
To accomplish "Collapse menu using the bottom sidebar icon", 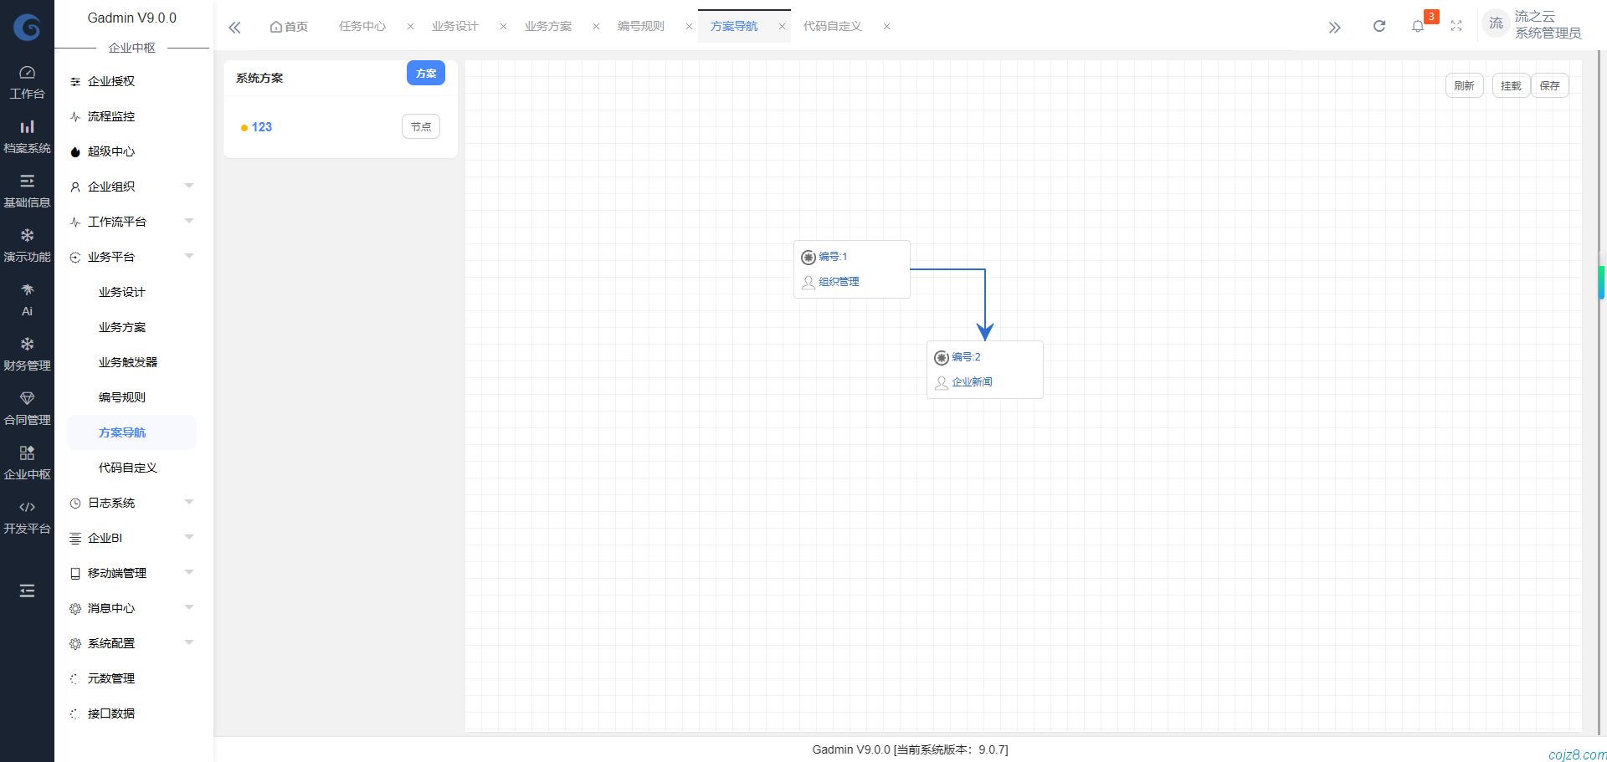I will point(27,591).
